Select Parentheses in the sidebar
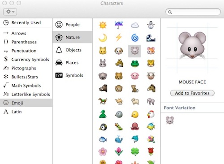Viewport: 224px width, 164px height. [x=26, y=42]
